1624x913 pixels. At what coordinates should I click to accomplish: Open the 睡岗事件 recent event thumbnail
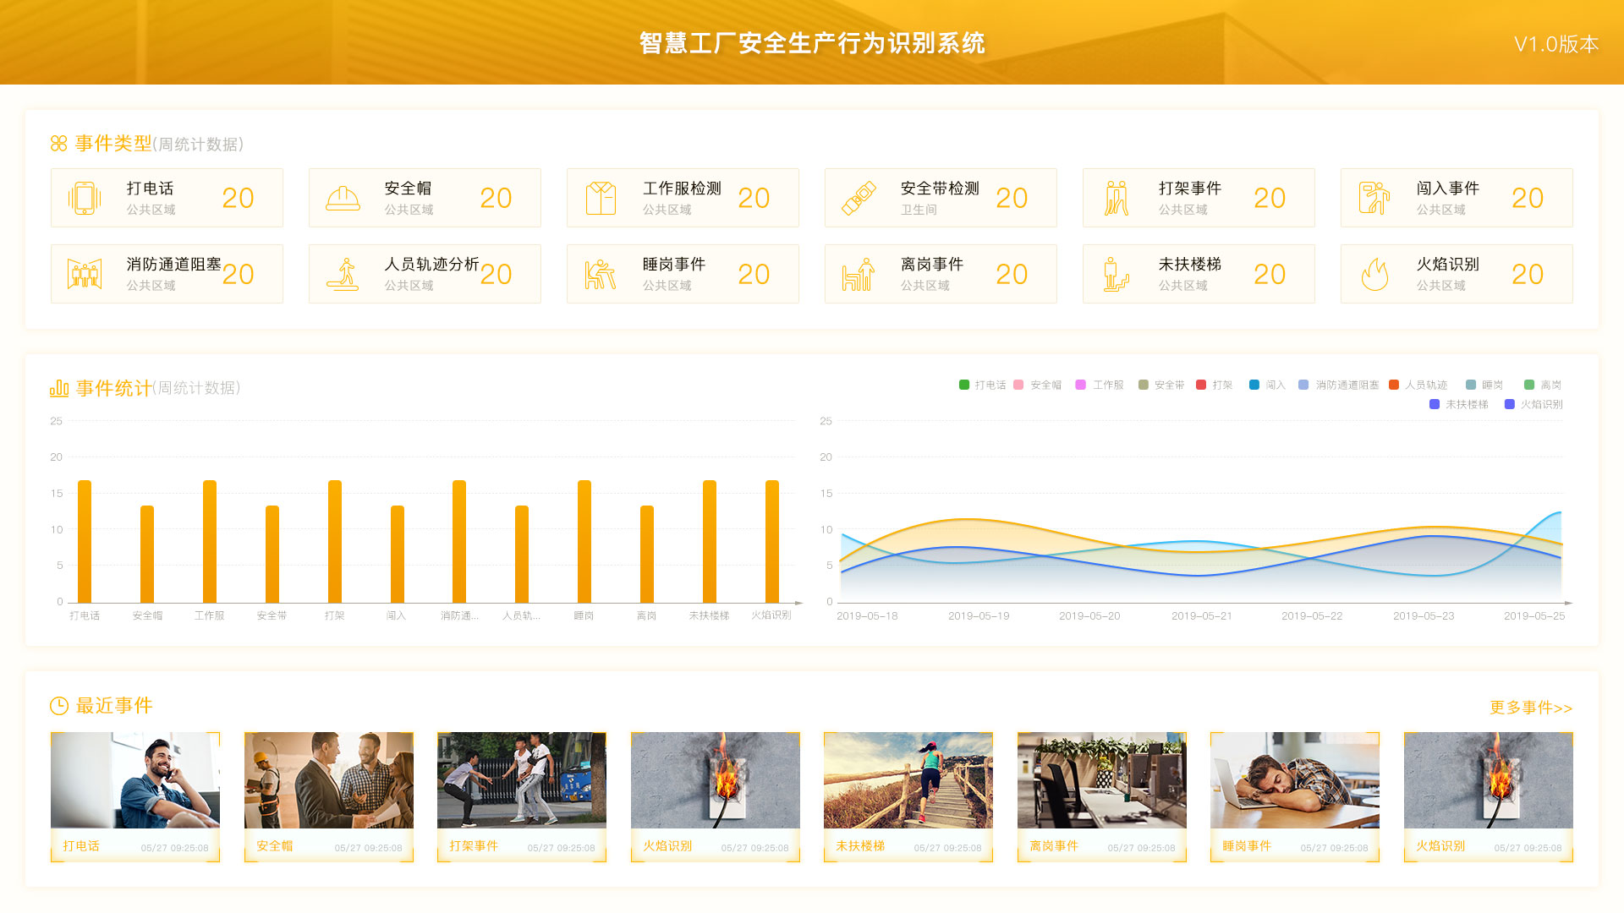[x=1294, y=781]
